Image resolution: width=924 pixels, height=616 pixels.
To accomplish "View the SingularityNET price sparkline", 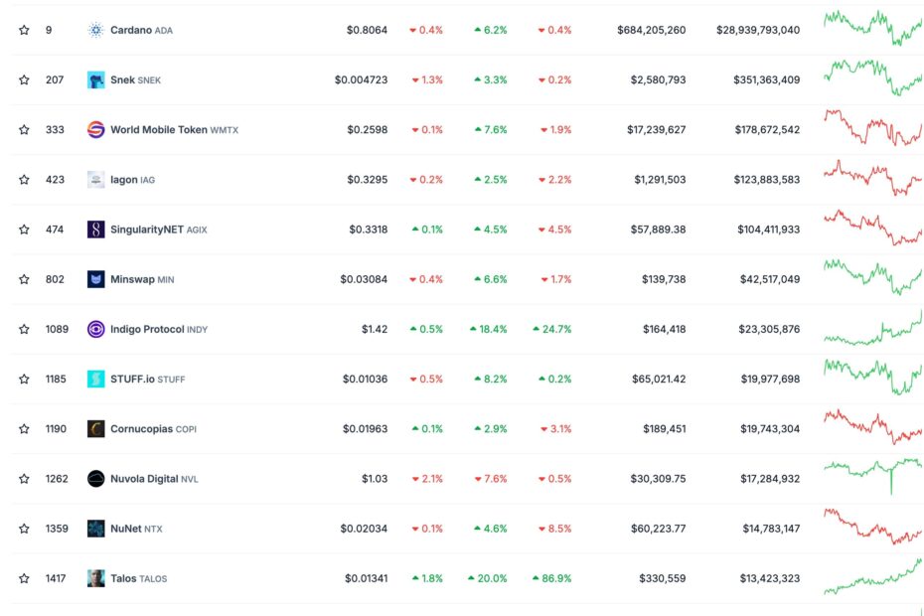I will pos(873,227).
